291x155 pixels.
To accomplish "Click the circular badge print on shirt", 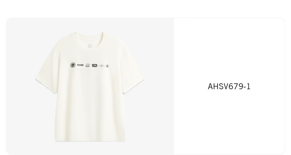I will tap(73, 65).
